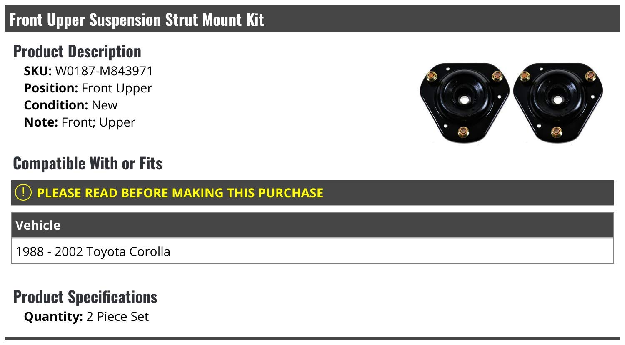Click the SKU number W0187-M843971
Image resolution: width=625 pixels, height=345 pixels.
click(104, 71)
